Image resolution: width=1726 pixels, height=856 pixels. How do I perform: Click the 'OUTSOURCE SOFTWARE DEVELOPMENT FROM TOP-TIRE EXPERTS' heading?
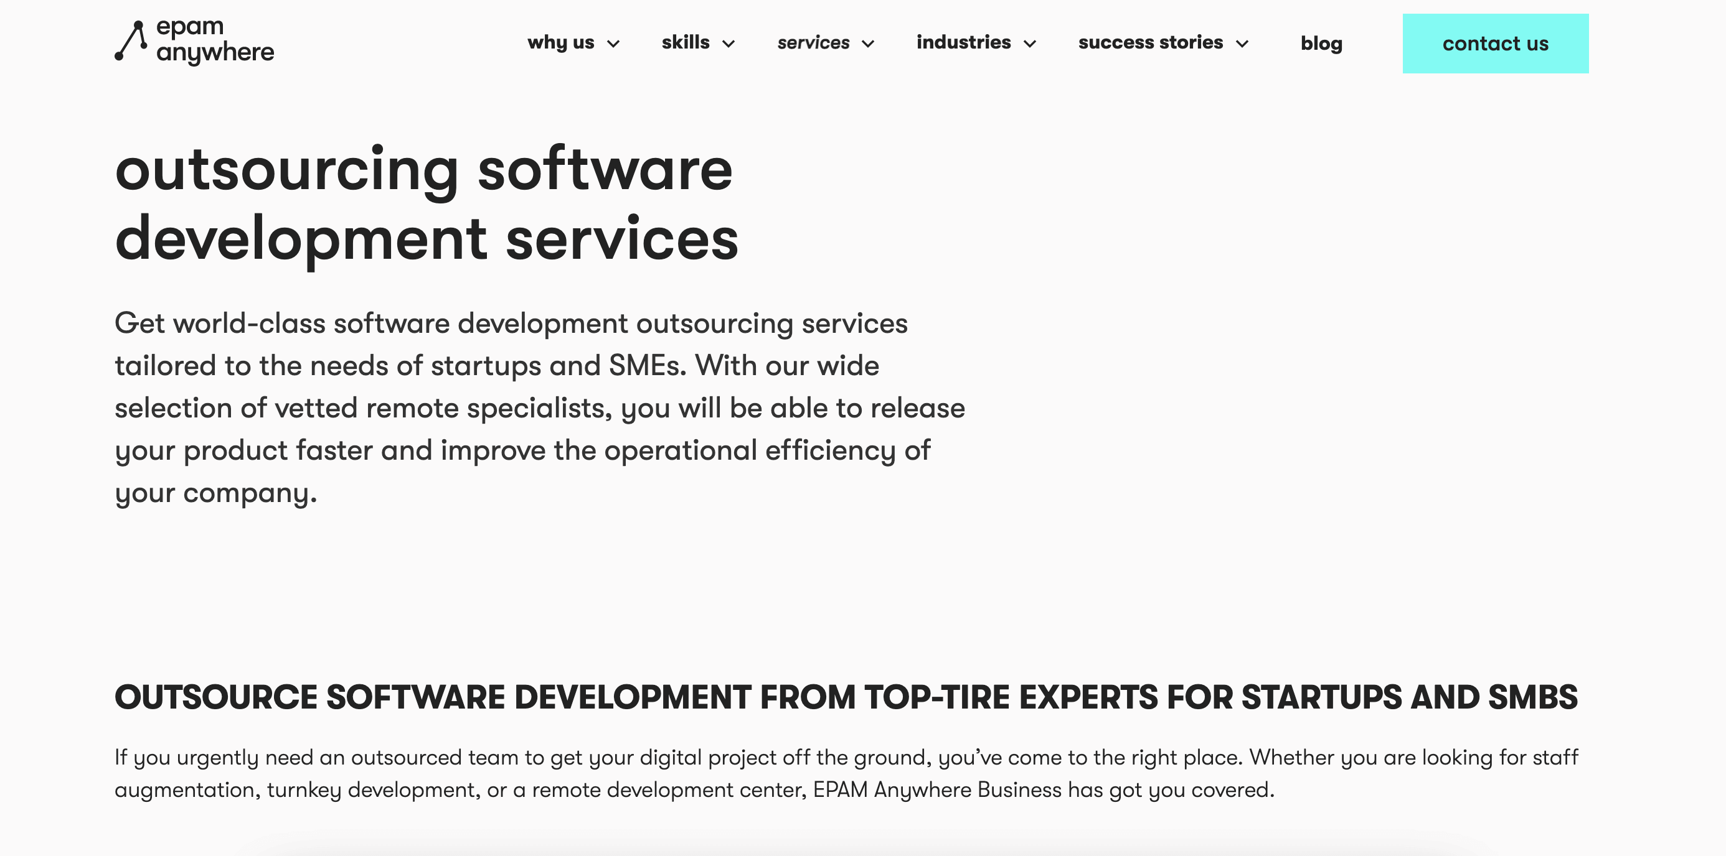(846, 697)
